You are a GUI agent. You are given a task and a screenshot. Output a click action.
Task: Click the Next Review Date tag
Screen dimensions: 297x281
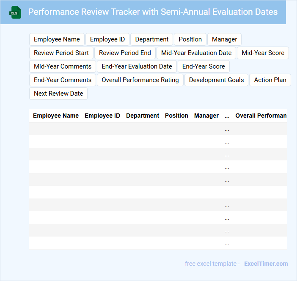click(58, 94)
